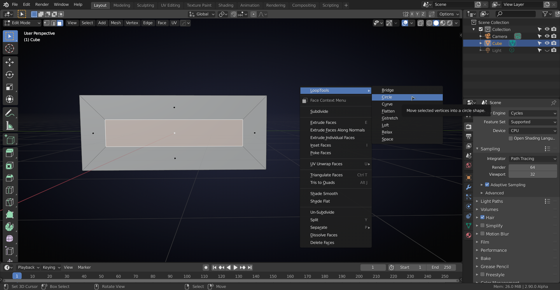Click Extrude Faces Along Normals

[337, 130]
